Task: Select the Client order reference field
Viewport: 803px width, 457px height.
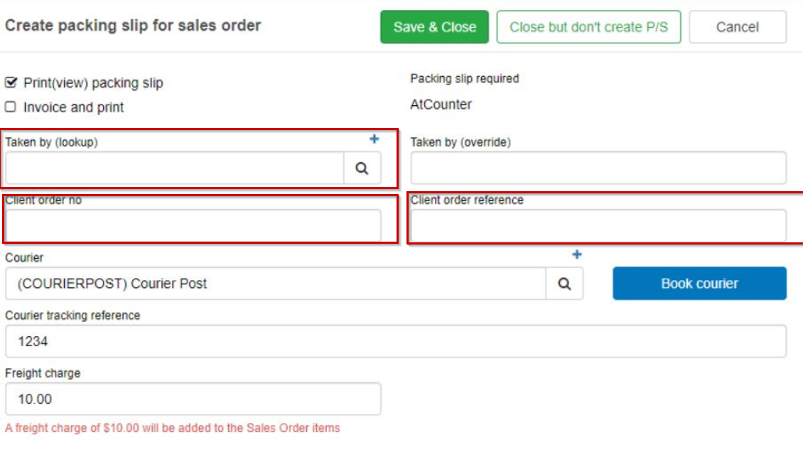Action: click(598, 225)
